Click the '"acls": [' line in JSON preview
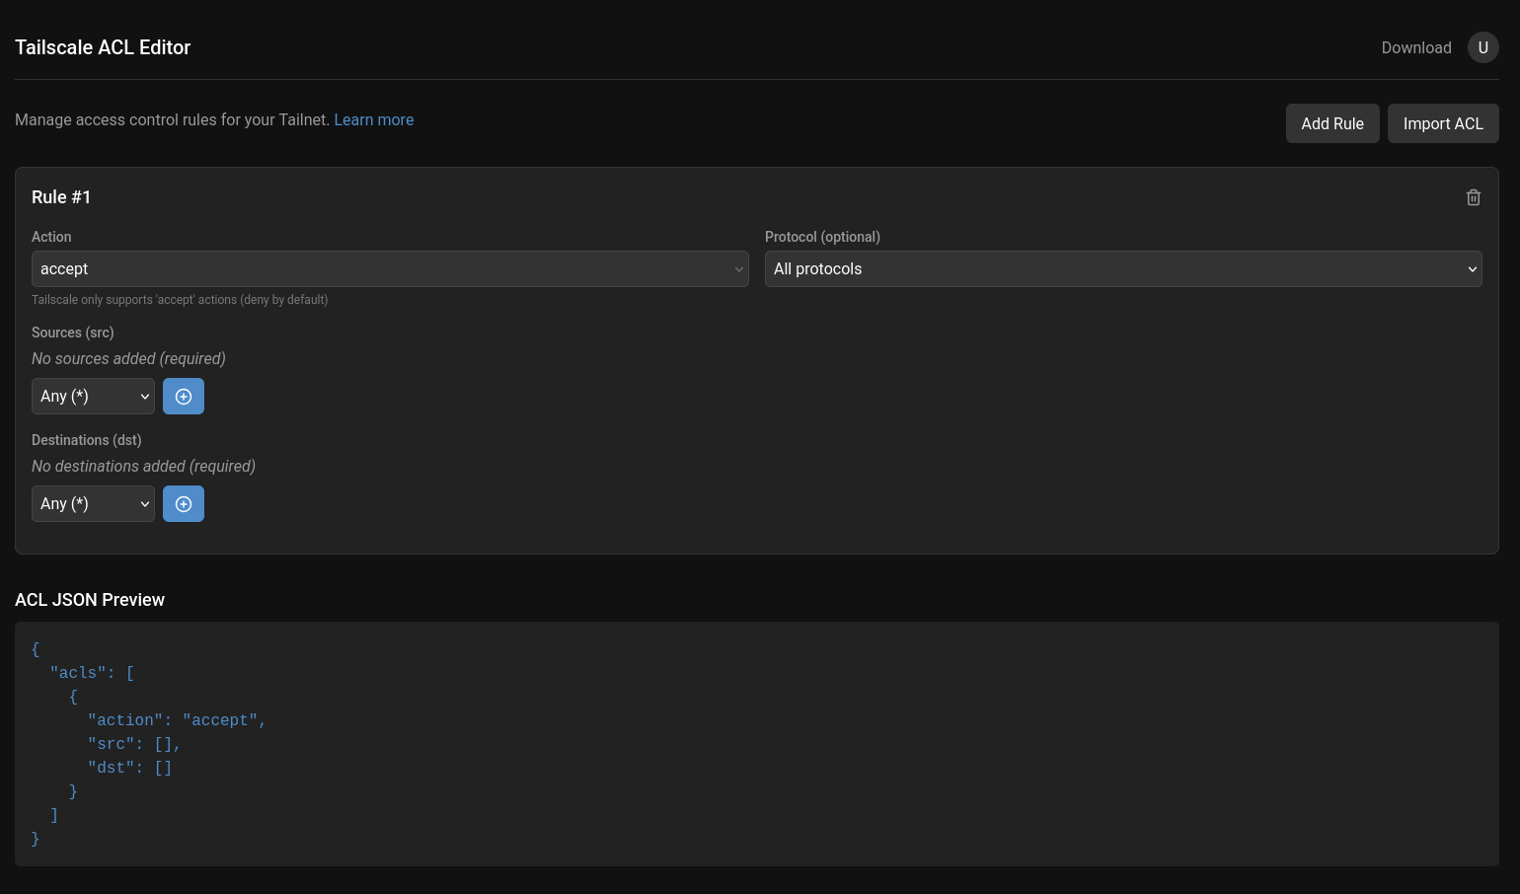This screenshot has height=894, width=1520. 93,673
